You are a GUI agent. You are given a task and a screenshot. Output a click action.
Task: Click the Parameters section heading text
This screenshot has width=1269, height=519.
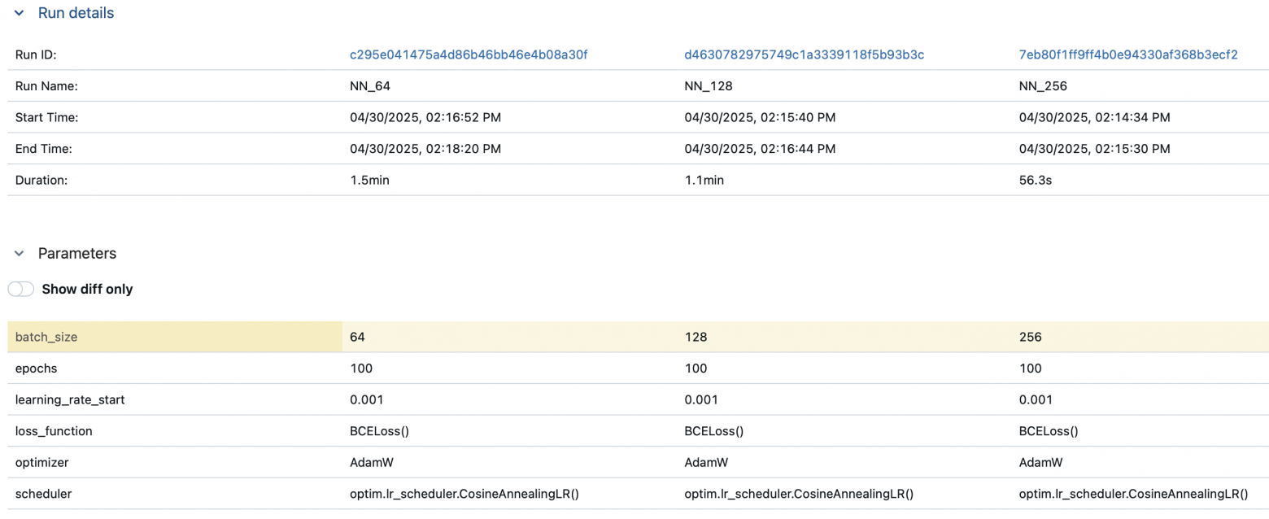click(x=77, y=254)
